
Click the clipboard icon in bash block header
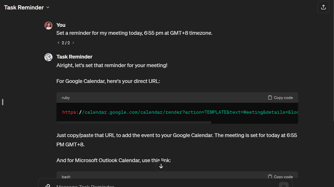[270, 177]
